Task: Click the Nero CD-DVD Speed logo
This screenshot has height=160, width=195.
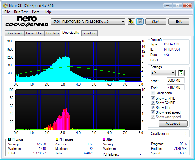Action: (27, 22)
